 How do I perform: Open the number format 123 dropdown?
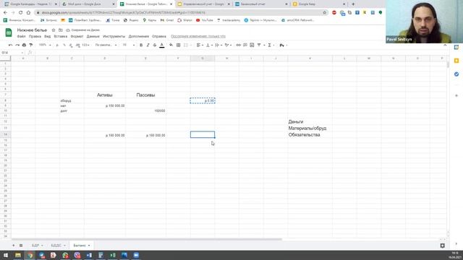[x=85, y=45]
